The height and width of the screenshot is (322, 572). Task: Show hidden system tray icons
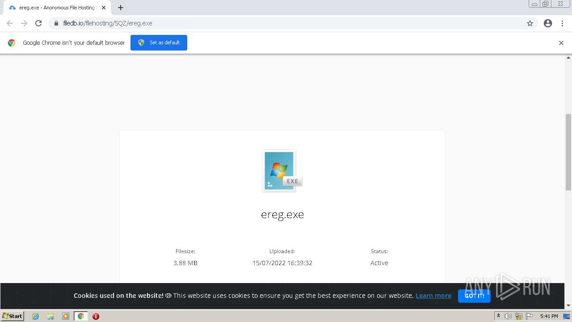click(x=498, y=316)
